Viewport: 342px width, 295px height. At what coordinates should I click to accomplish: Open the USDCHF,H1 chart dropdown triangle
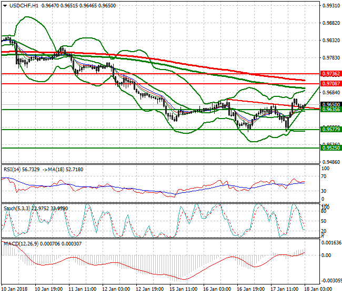5,6
